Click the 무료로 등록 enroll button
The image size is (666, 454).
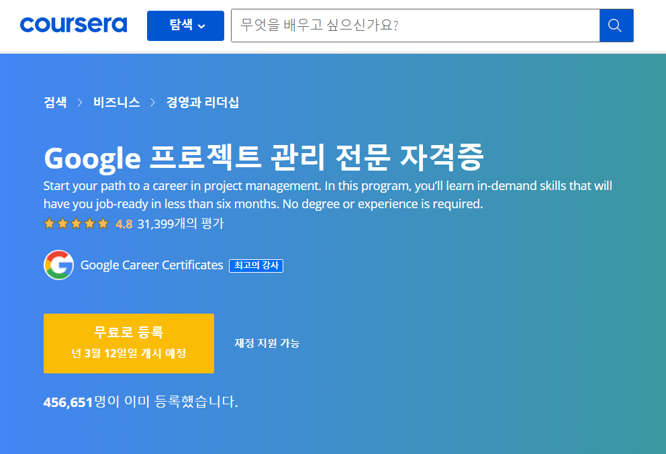129,344
